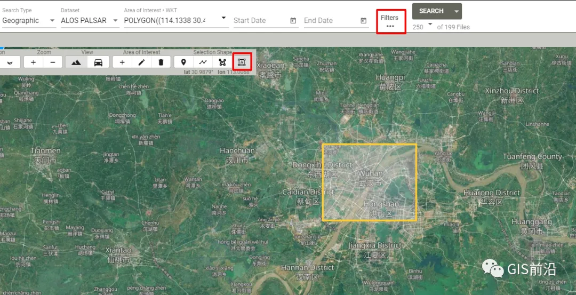The image size is (576, 295).
Task: Click the partially visible projection icon at toolbar left
Action: tap(10, 62)
